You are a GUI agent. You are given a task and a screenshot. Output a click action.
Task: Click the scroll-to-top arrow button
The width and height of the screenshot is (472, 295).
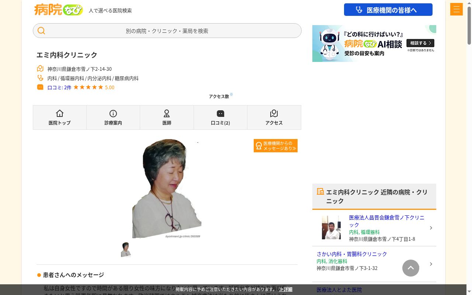click(411, 268)
